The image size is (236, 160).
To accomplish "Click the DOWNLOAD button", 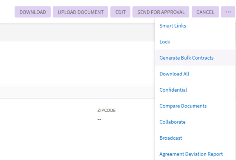I will (33, 12).
